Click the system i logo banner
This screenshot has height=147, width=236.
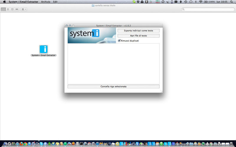pos(92,35)
